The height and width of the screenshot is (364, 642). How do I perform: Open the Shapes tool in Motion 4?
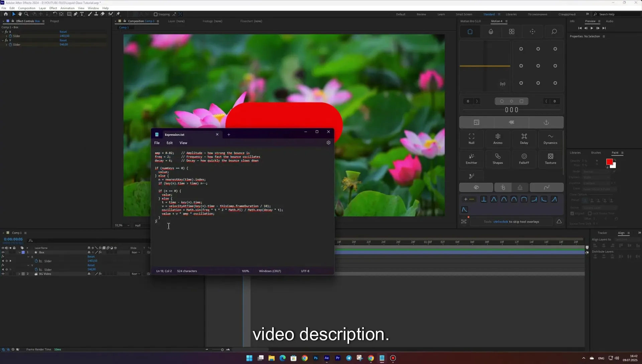tap(498, 159)
